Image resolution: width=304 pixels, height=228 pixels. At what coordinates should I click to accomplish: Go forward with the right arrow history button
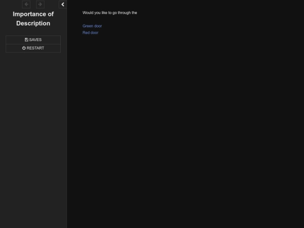[x=40, y=5]
